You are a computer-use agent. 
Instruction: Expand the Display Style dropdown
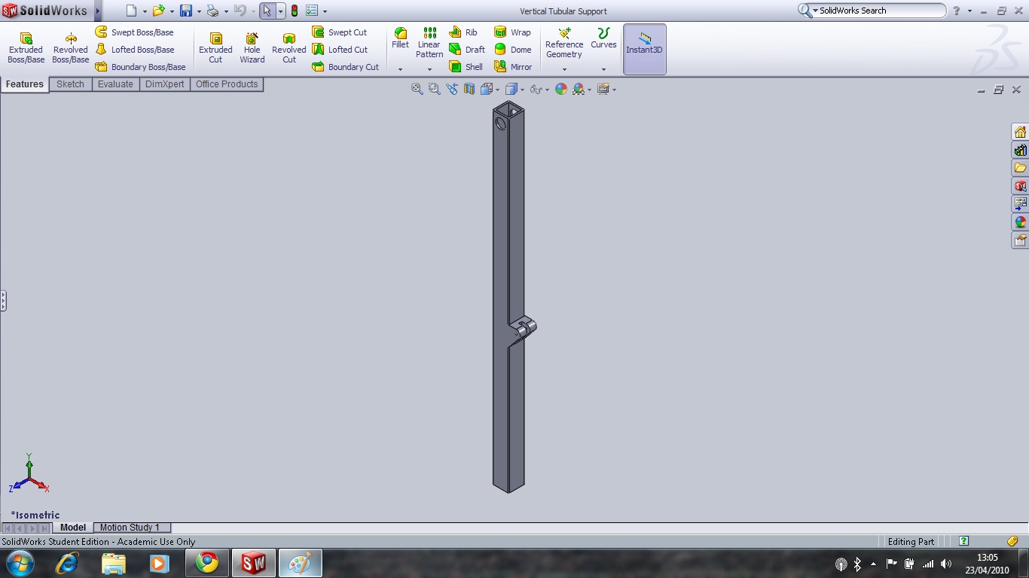[523, 89]
